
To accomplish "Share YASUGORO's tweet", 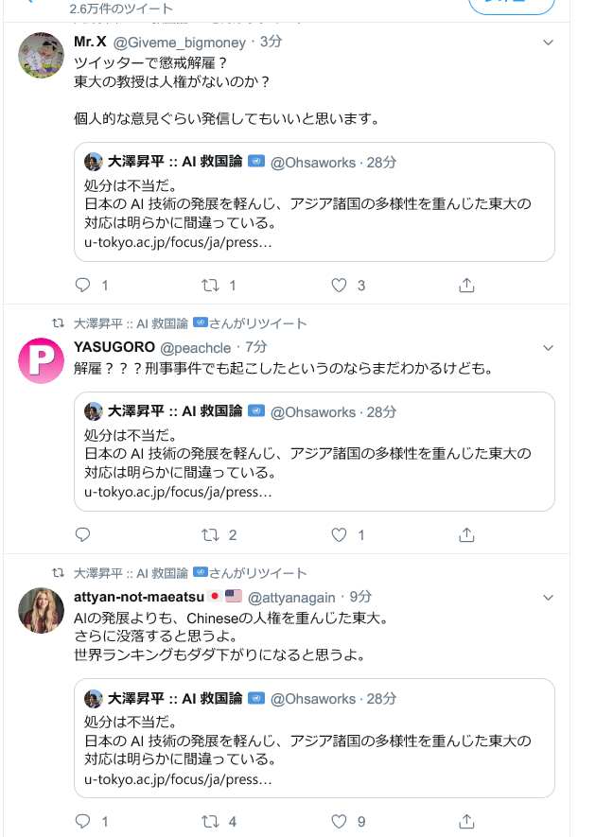I will pos(466,535).
